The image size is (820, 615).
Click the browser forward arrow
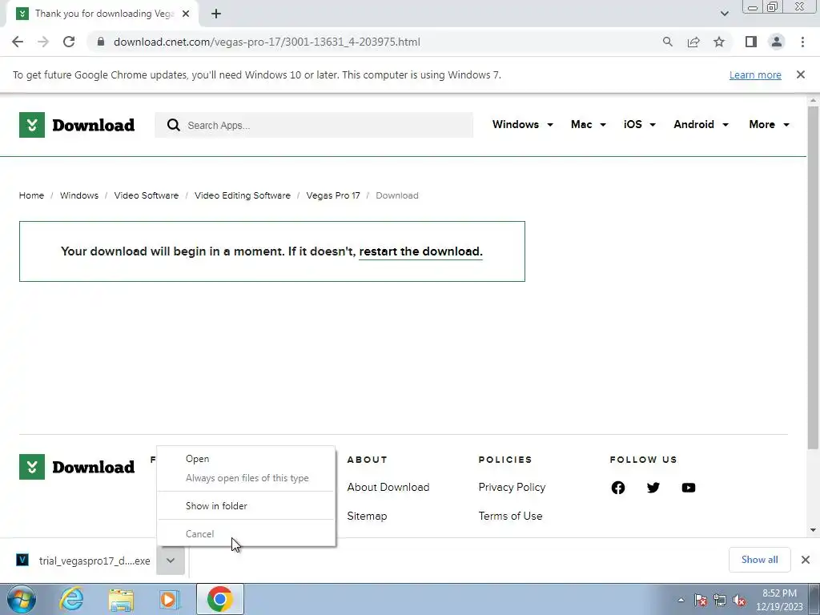(43, 42)
